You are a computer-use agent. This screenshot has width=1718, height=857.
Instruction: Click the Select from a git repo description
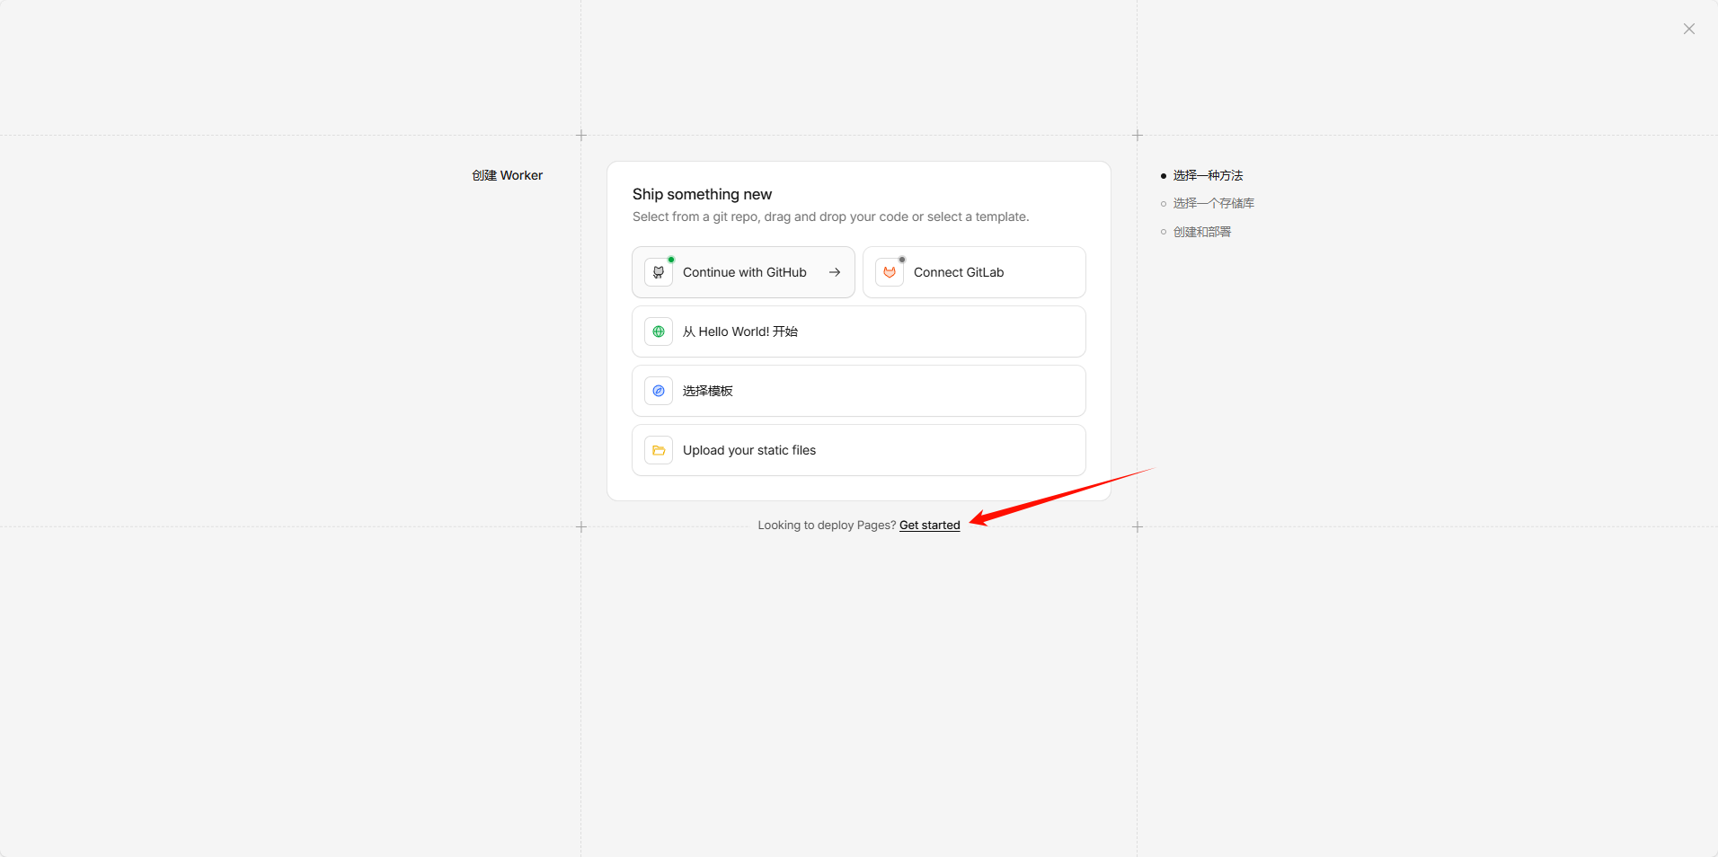pos(830,216)
